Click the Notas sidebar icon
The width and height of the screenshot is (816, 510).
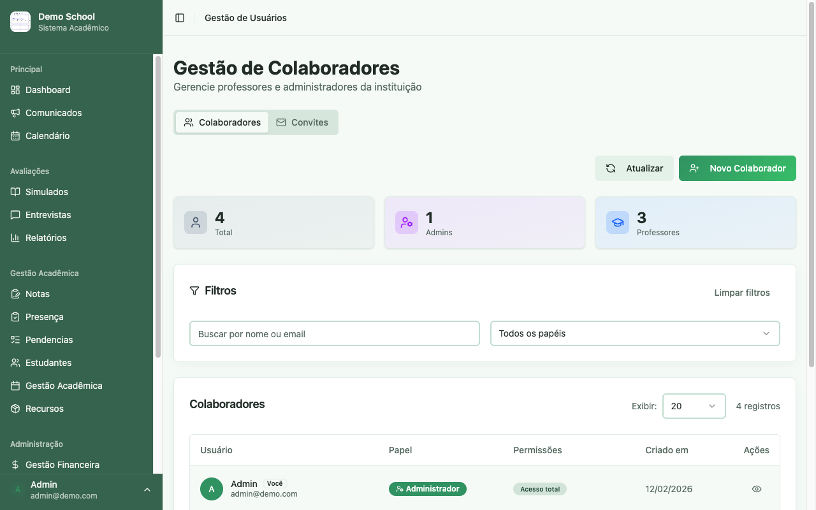(15, 294)
